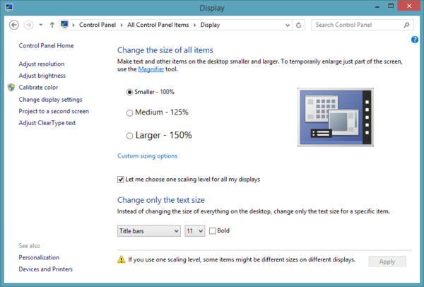424x287 pixels.
Task: Click Display in the breadcrumb path
Action: click(x=210, y=25)
